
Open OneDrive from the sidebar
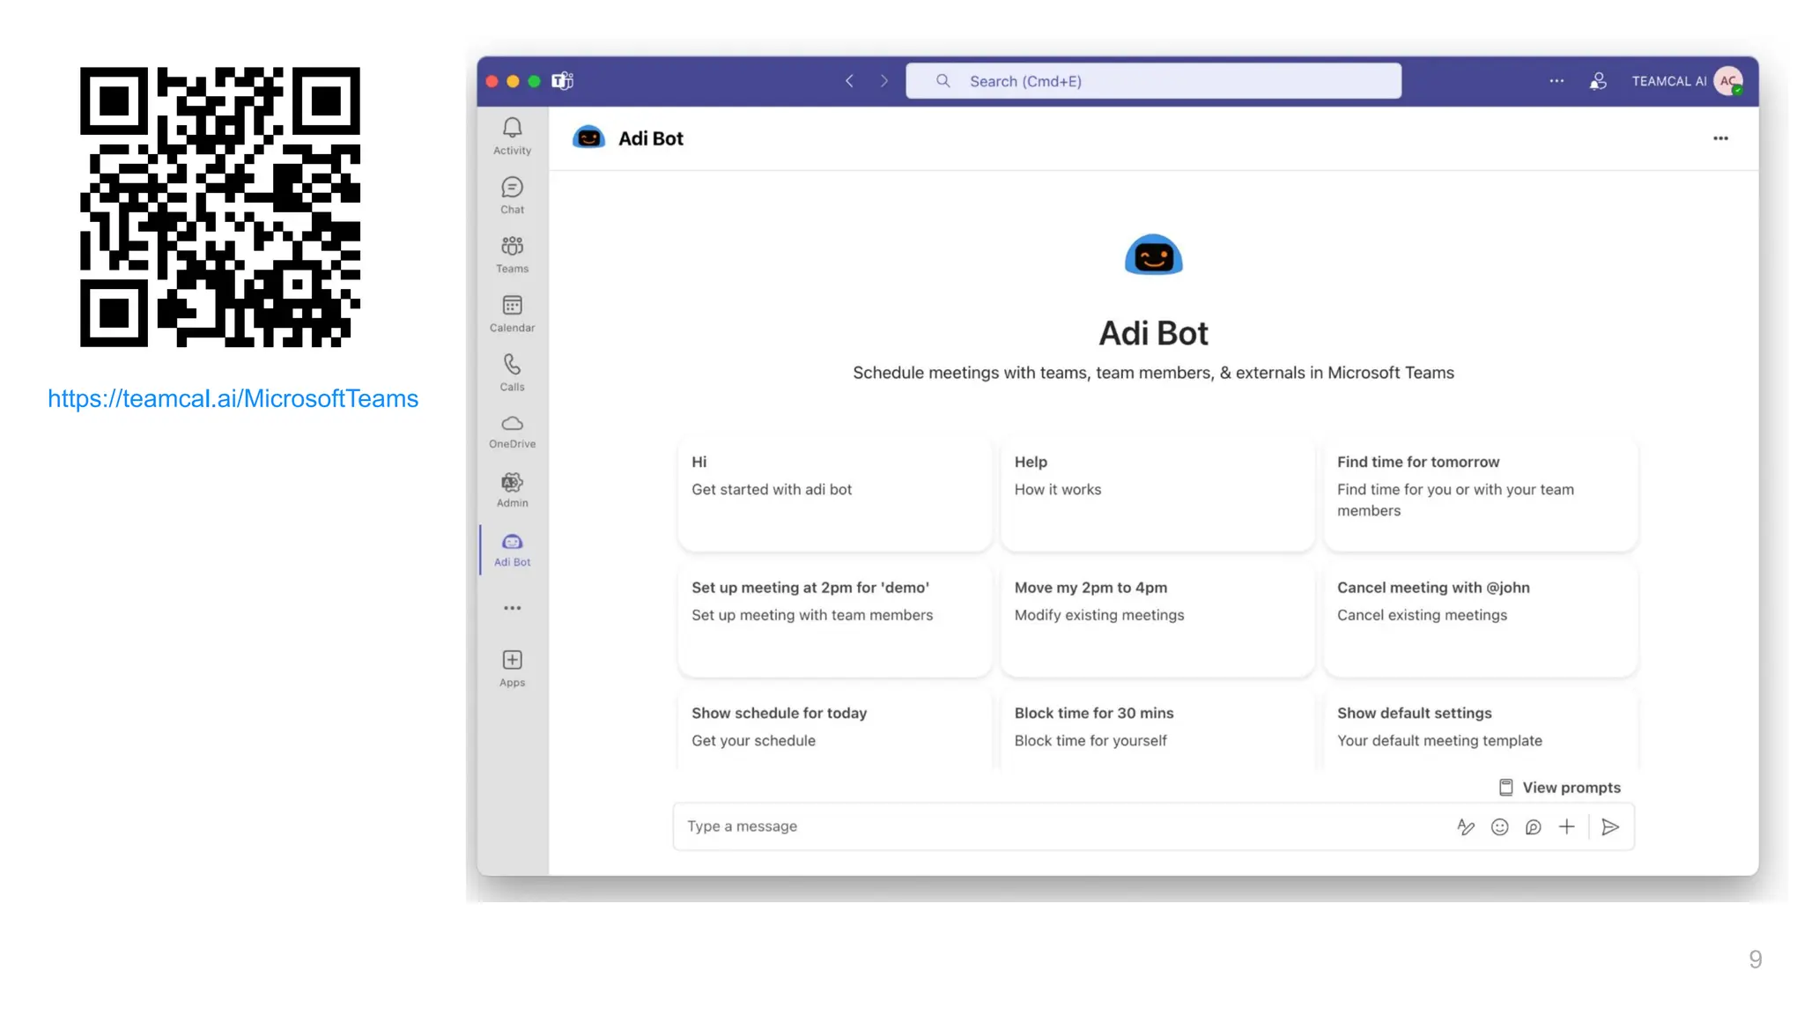coord(512,432)
